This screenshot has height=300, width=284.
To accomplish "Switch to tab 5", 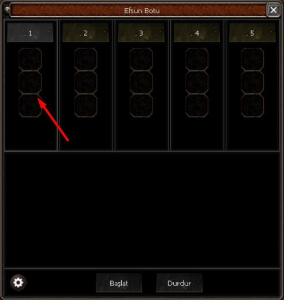I will click(252, 32).
